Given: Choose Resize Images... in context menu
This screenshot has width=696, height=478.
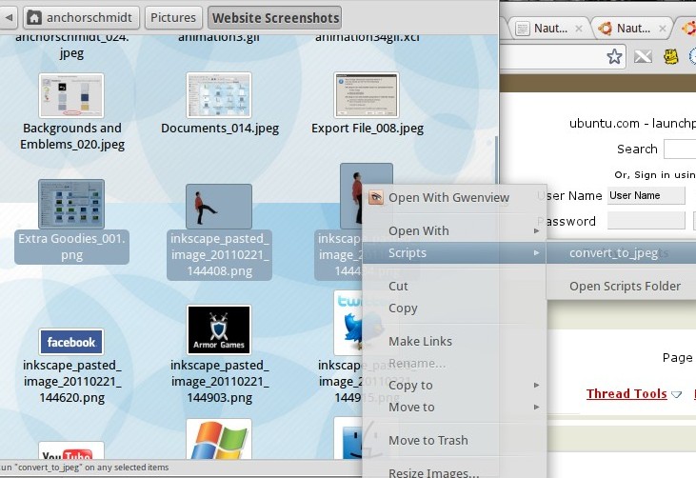Looking at the screenshot, I should tap(454, 471).
